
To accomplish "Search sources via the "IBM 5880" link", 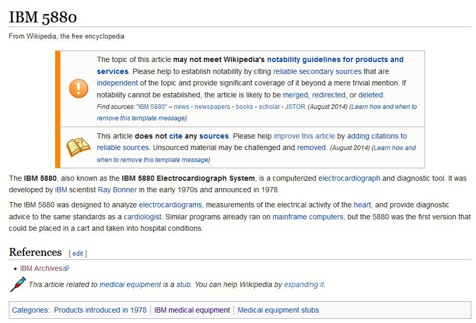I will (152, 107).
